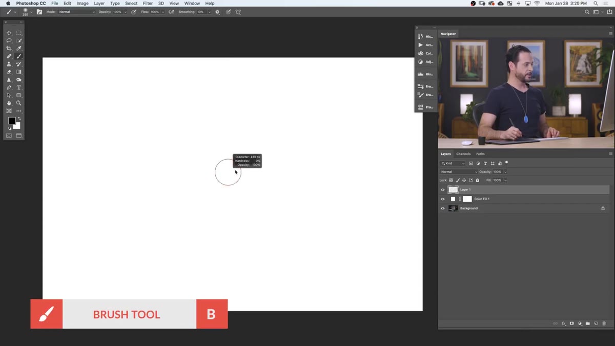The width and height of the screenshot is (615, 346).
Task: Open the brush Mode dropdown
Action: click(x=76, y=12)
